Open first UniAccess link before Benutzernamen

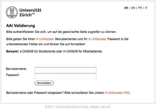46,39
